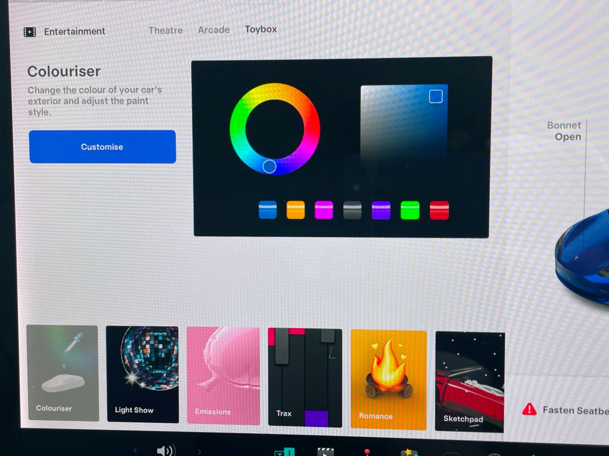Viewport: 609px width, 456px height.
Task: Open the Romance campfire tile
Action: 389,380
